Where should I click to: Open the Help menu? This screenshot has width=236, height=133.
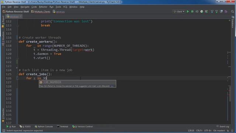82,7
